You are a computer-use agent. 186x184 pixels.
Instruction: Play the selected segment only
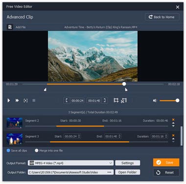(25, 101)
